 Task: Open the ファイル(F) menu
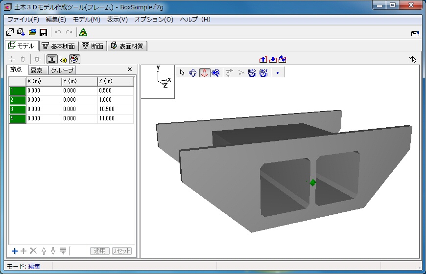click(23, 20)
